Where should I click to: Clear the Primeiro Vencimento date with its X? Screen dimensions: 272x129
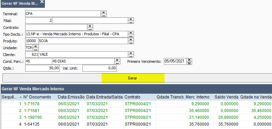click(x=189, y=60)
